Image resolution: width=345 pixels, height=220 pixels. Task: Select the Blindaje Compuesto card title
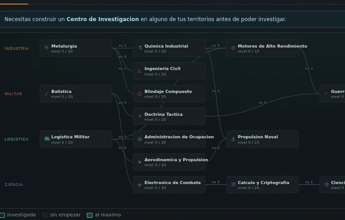[168, 92]
